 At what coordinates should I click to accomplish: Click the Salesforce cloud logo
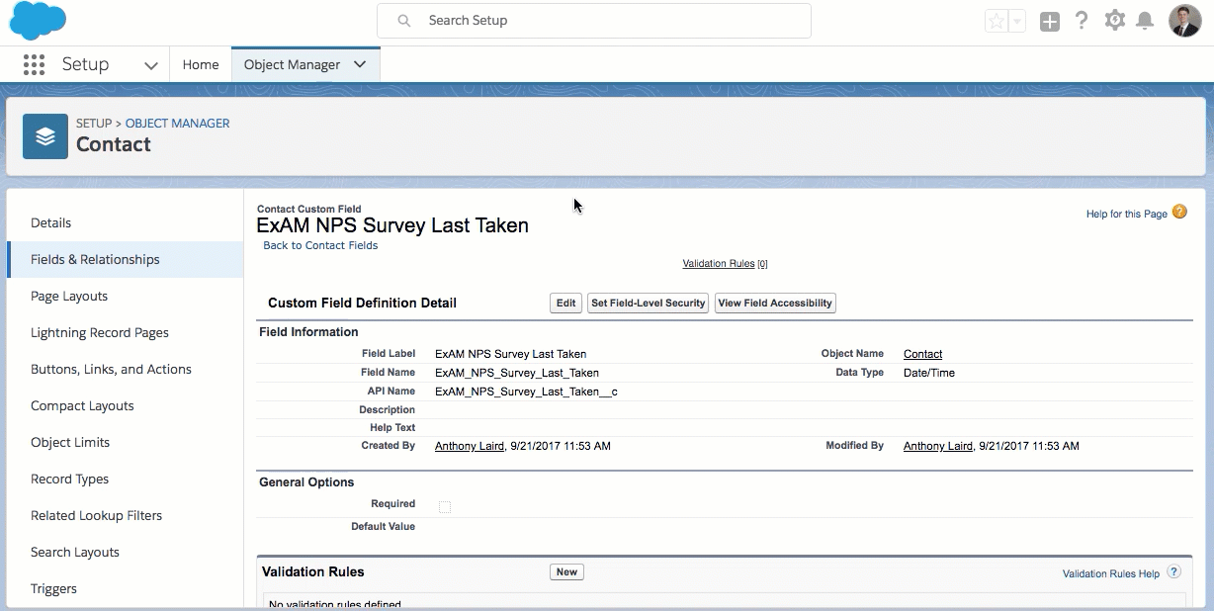pos(38,20)
